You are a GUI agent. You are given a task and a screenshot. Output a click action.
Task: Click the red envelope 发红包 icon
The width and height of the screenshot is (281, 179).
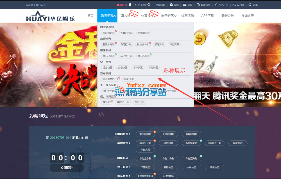[118, 5]
